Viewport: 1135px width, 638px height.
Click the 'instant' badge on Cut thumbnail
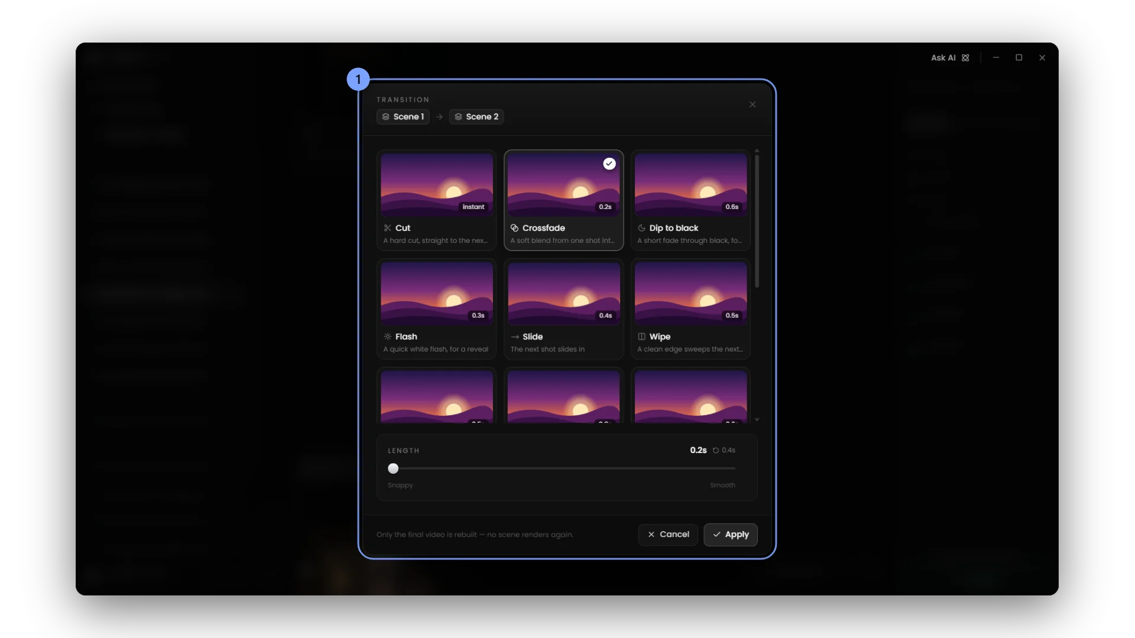[x=474, y=207]
